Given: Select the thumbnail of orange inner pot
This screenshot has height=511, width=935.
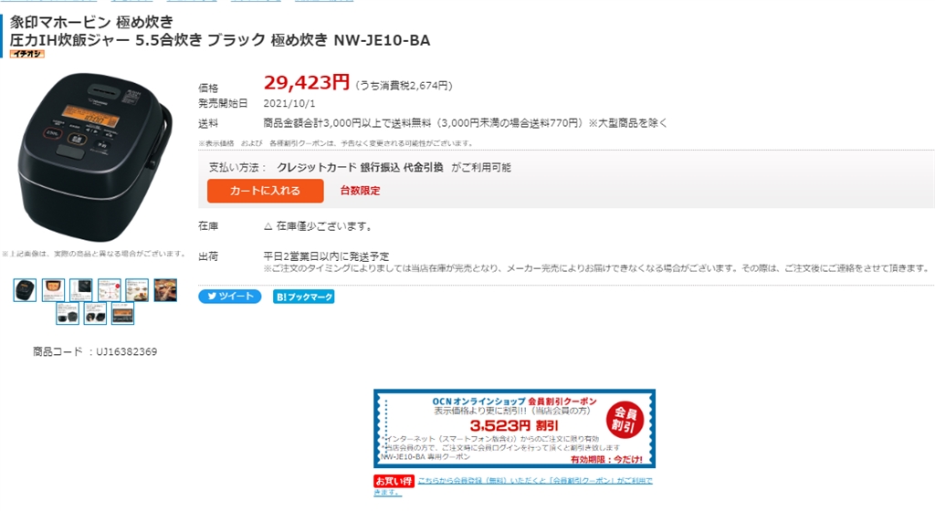Looking at the screenshot, I should [x=53, y=290].
